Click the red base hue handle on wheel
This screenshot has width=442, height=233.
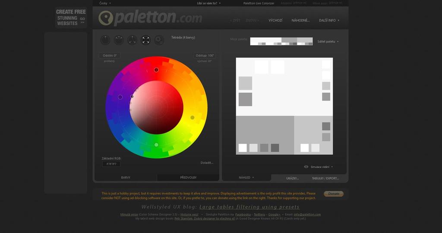click(156, 70)
